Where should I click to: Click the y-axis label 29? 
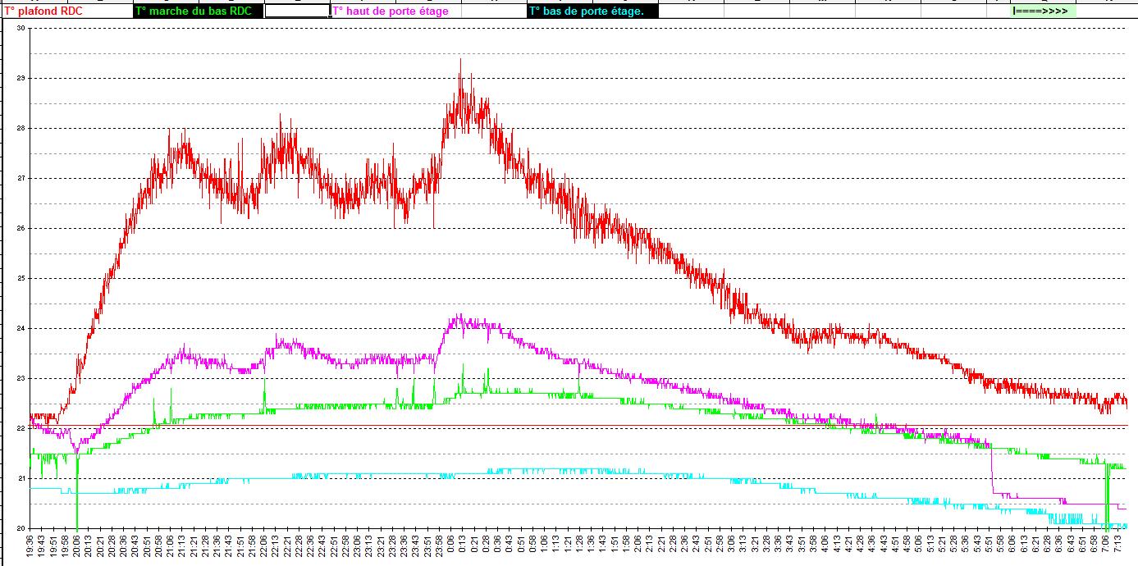[x=21, y=78]
